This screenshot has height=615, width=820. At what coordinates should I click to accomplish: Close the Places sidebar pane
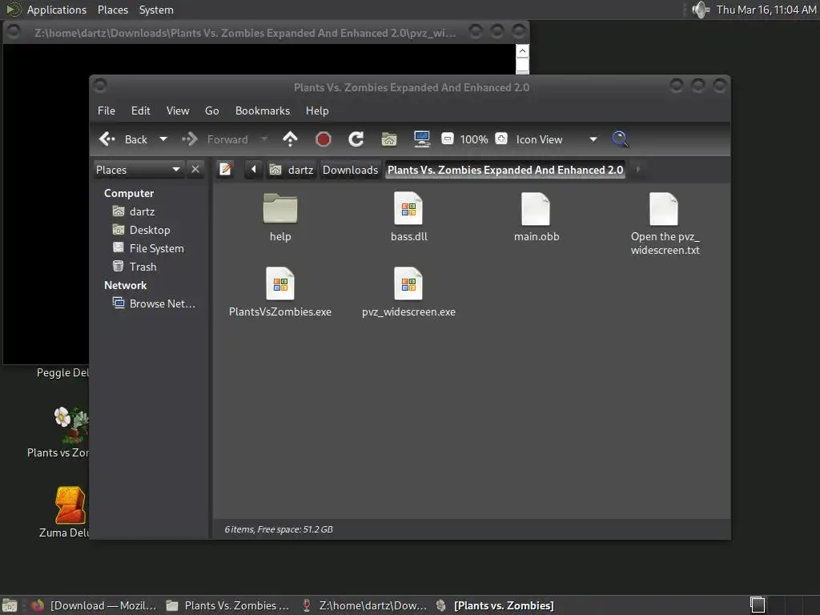195,170
